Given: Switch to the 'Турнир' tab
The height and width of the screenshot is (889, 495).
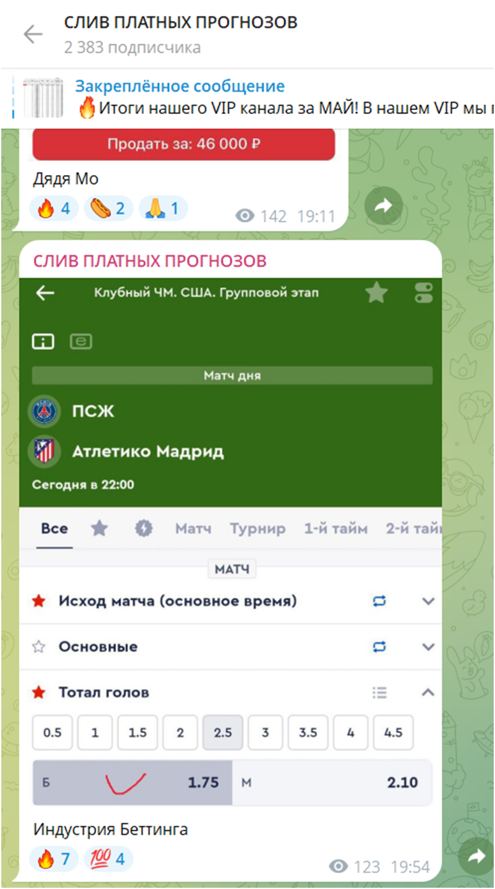Looking at the screenshot, I should tap(258, 528).
